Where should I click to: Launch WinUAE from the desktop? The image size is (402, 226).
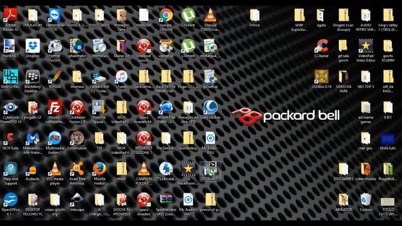click(55, 77)
